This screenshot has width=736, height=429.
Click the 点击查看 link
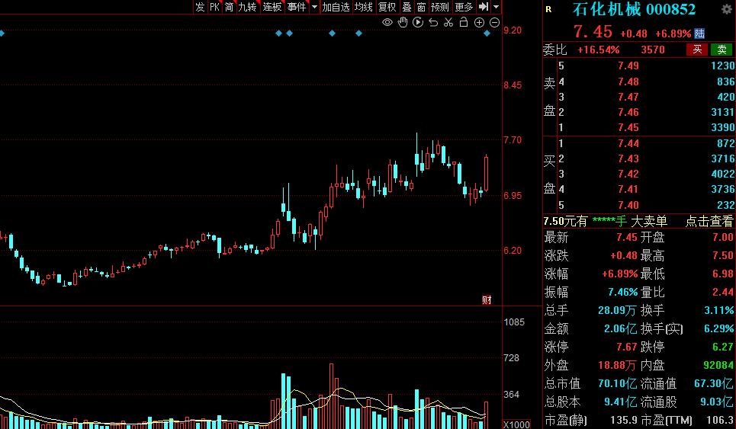(x=709, y=221)
